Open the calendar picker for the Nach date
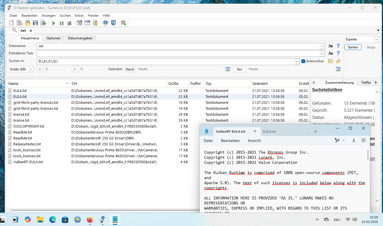 tap(227, 69)
